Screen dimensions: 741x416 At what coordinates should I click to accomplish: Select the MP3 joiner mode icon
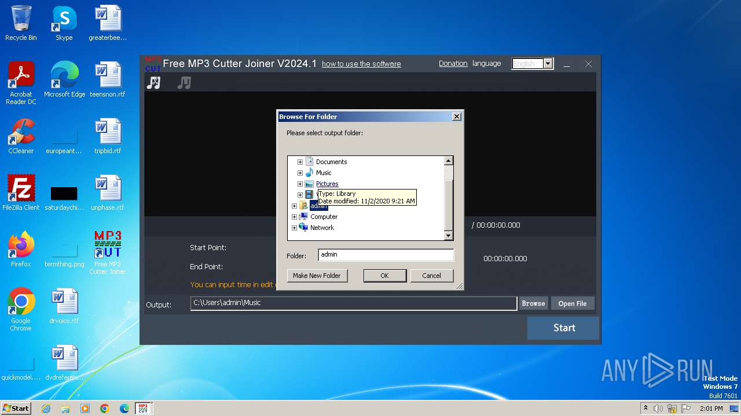(x=184, y=83)
